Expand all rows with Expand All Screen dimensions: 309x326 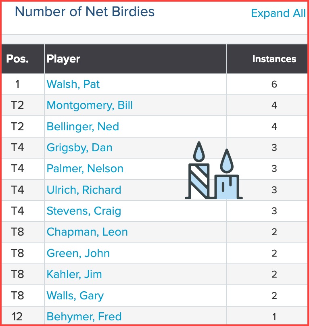pyautogui.click(x=278, y=13)
